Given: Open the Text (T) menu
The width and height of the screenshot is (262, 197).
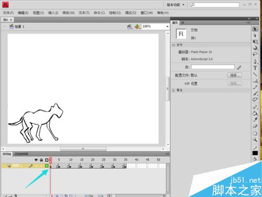Looking at the screenshot, I should (x=84, y=13).
